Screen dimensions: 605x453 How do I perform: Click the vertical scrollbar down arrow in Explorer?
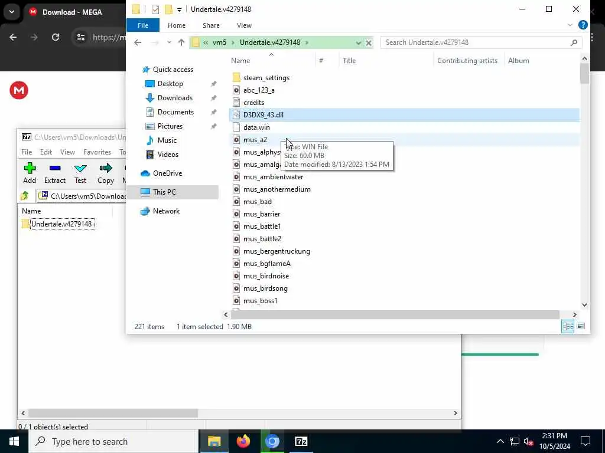pos(584,305)
